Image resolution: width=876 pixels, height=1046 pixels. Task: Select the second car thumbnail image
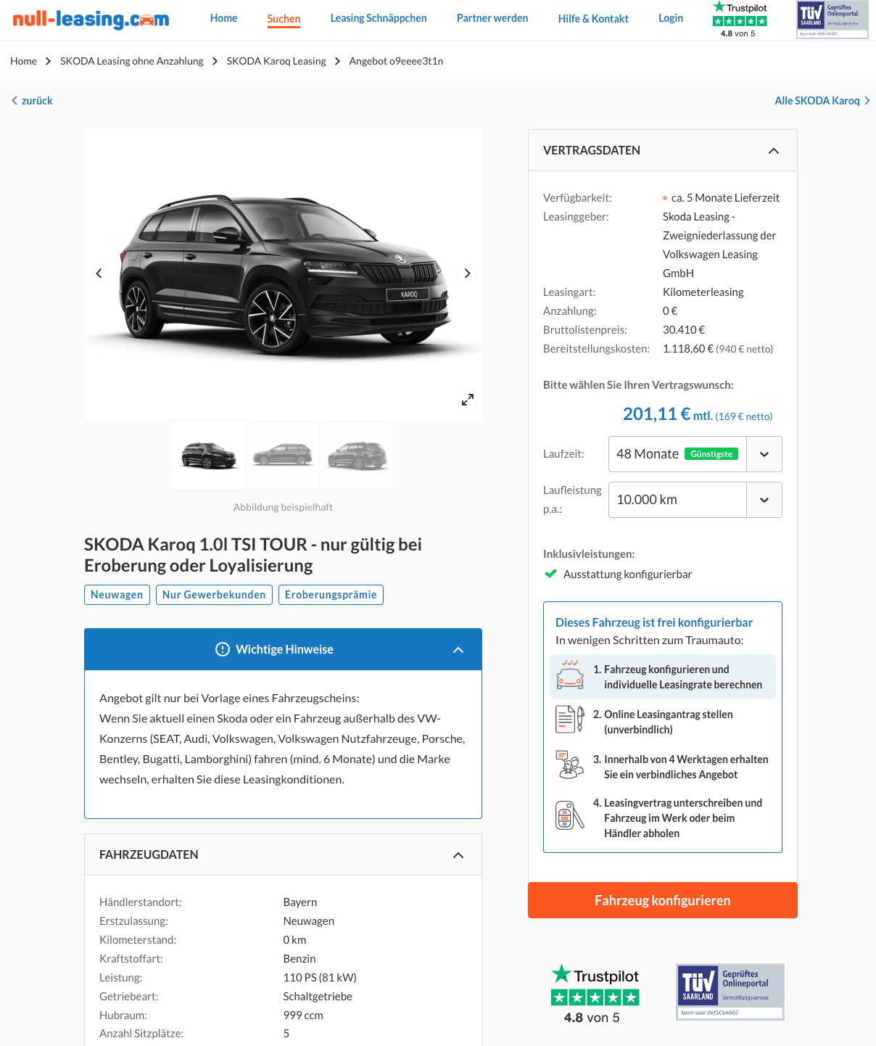pos(283,456)
